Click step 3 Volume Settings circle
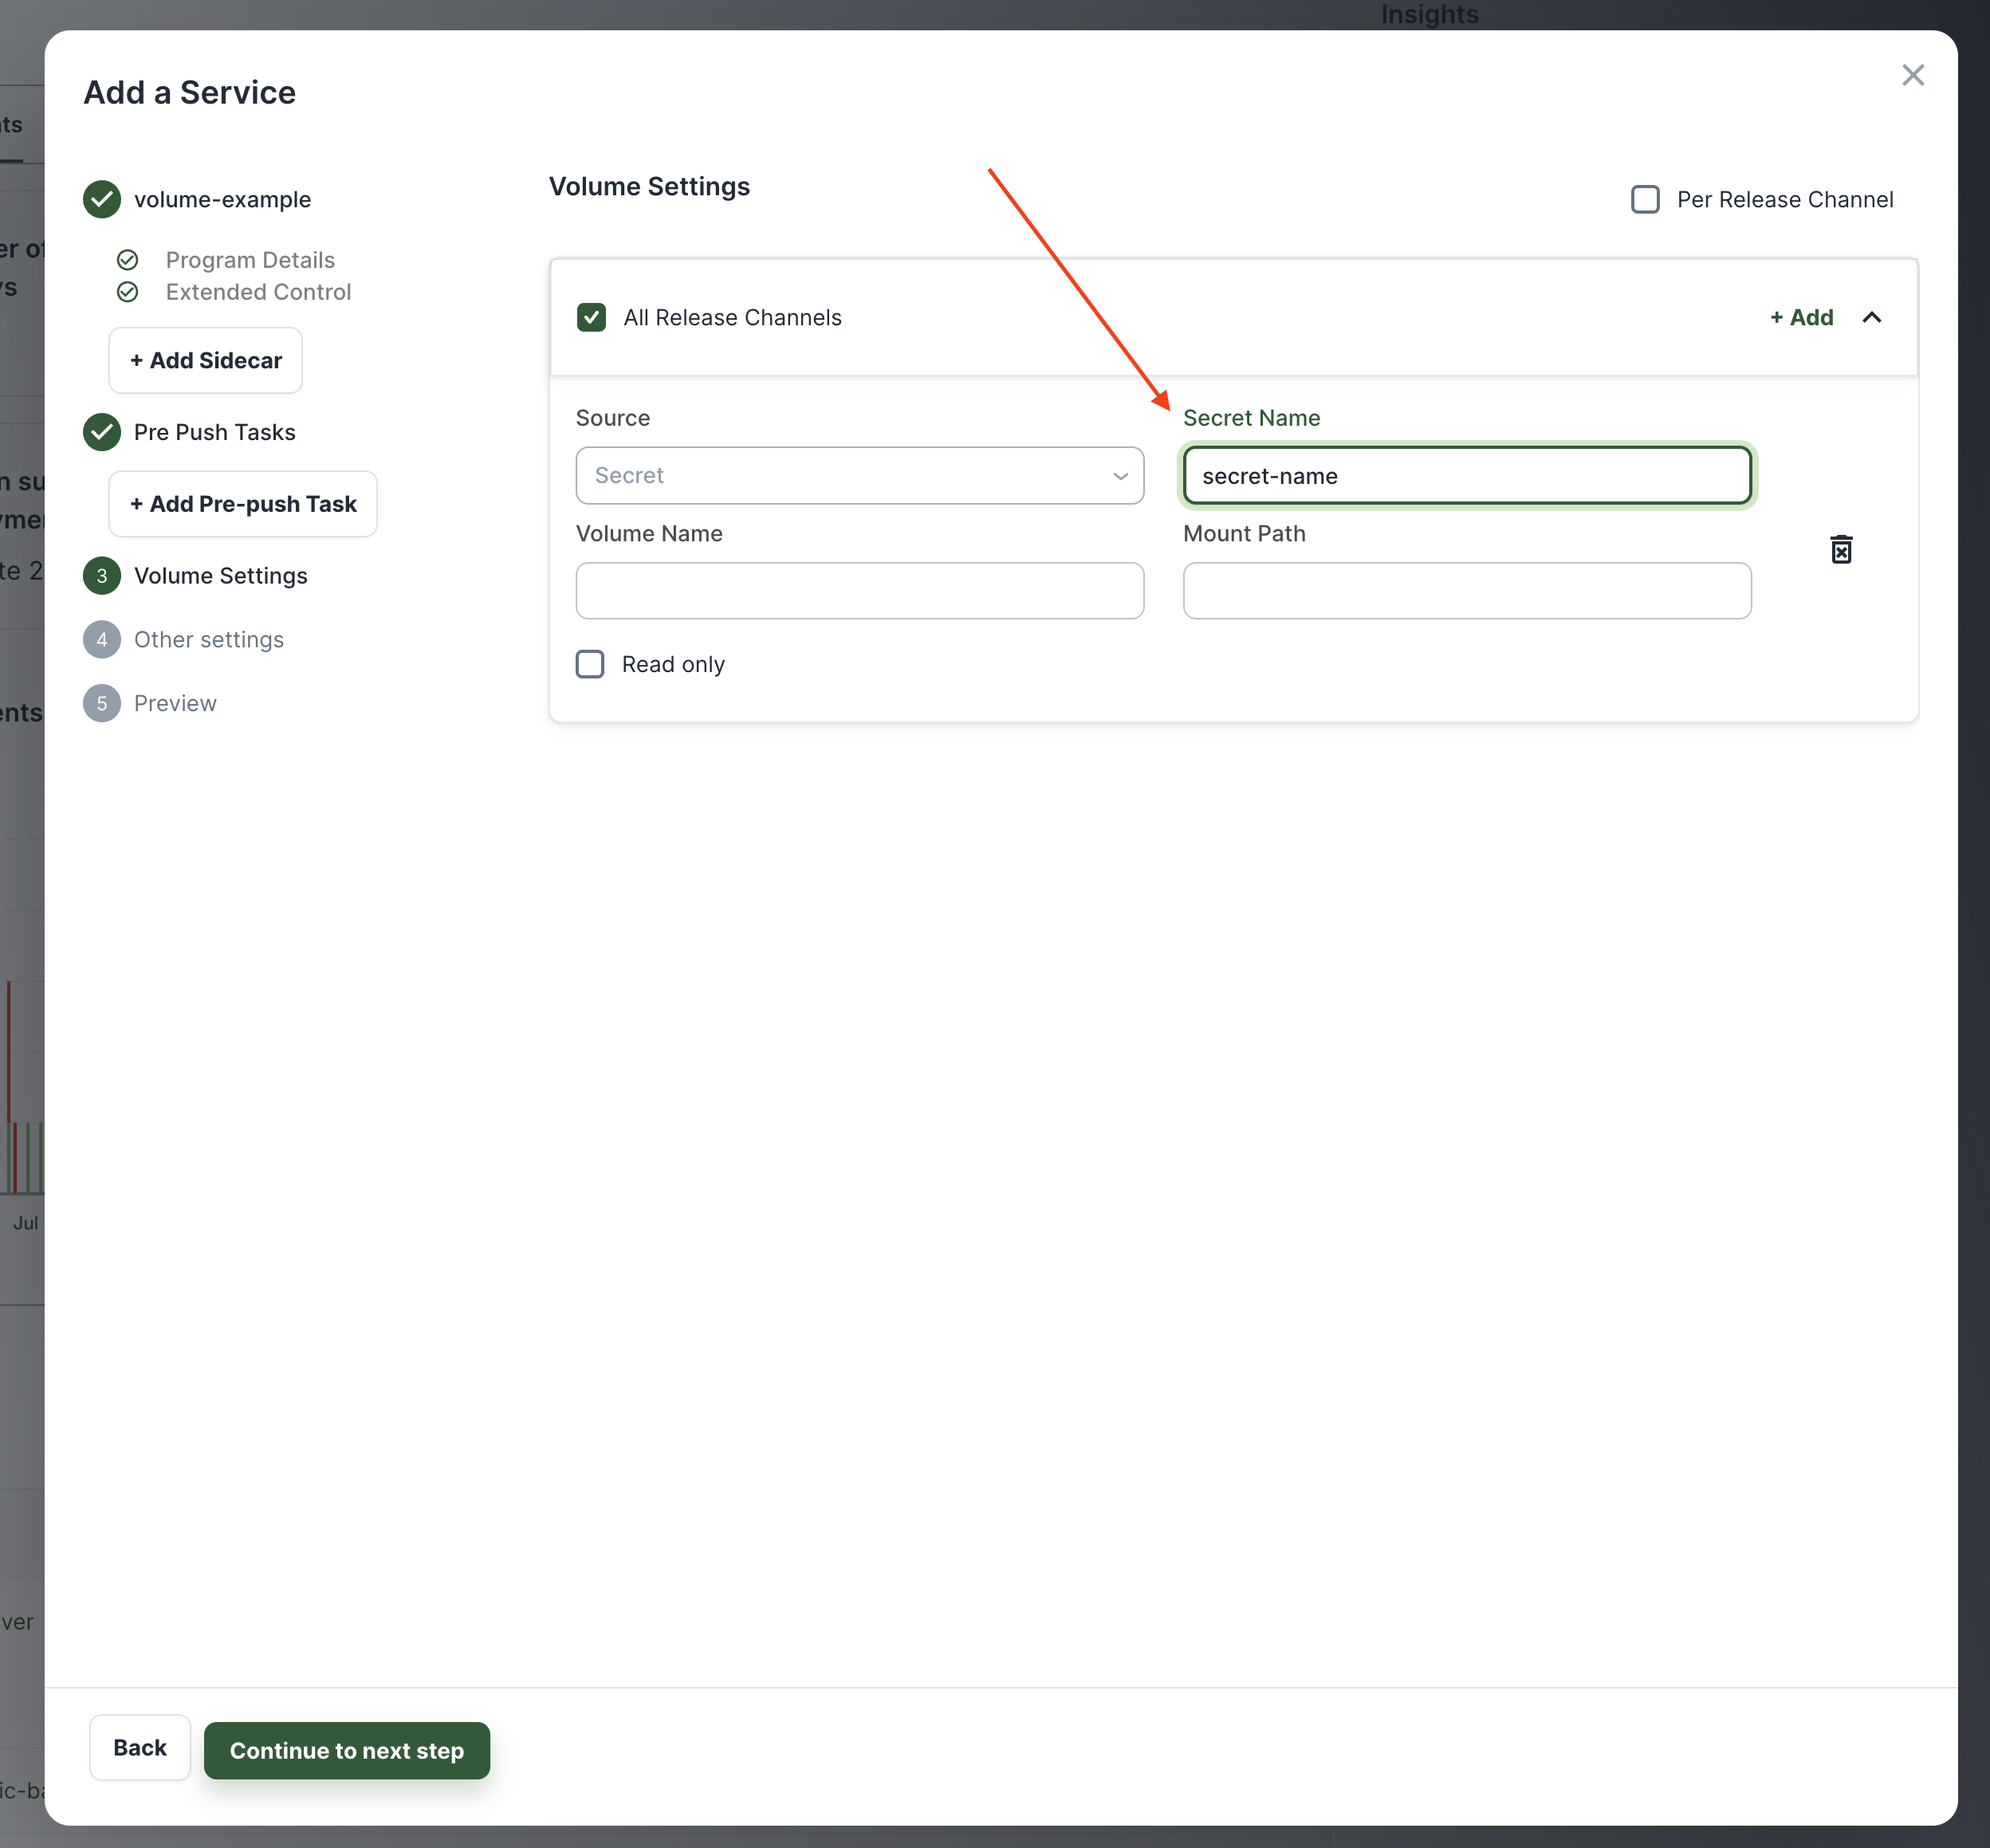Screen dimensions: 1990x1848 [102, 576]
